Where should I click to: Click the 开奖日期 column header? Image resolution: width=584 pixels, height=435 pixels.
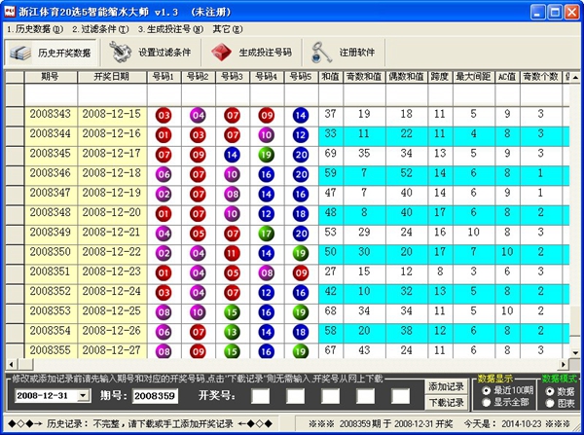point(112,77)
